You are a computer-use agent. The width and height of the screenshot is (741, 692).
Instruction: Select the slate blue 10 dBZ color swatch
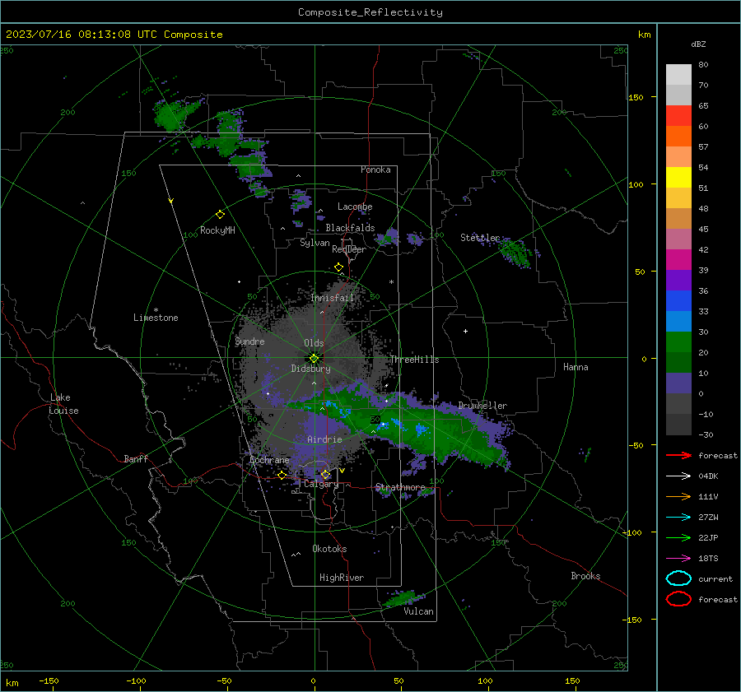pos(678,383)
